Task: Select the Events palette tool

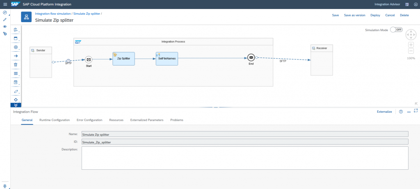Action: 16,48
